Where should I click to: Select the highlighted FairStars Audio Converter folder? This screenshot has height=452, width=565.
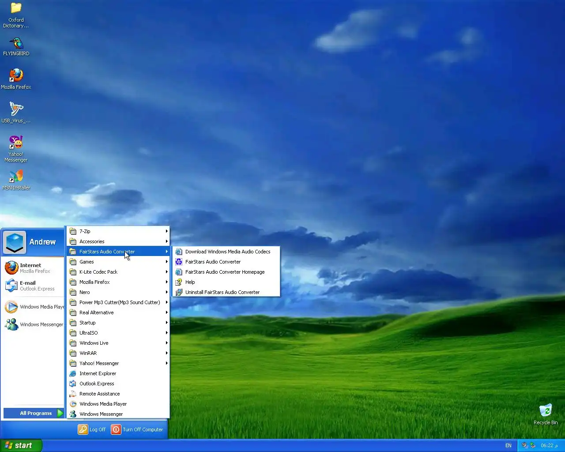[118, 252]
